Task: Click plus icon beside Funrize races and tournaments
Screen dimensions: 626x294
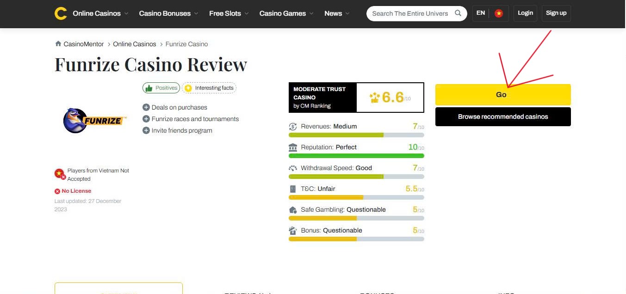Action: (146, 119)
